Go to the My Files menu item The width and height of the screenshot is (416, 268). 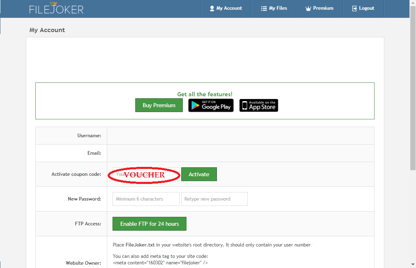coord(278,9)
